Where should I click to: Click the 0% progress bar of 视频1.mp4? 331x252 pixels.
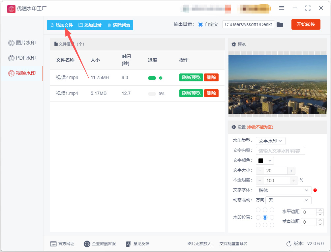152,94
